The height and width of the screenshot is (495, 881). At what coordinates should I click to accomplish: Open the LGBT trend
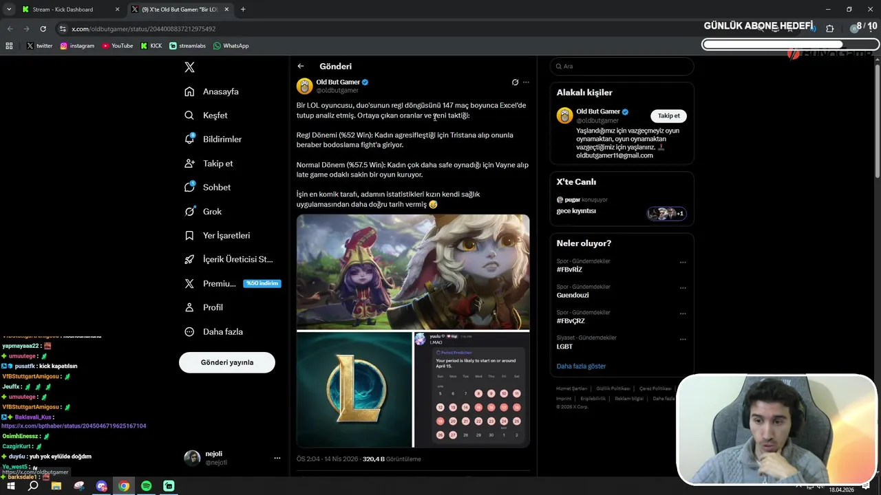(564, 346)
